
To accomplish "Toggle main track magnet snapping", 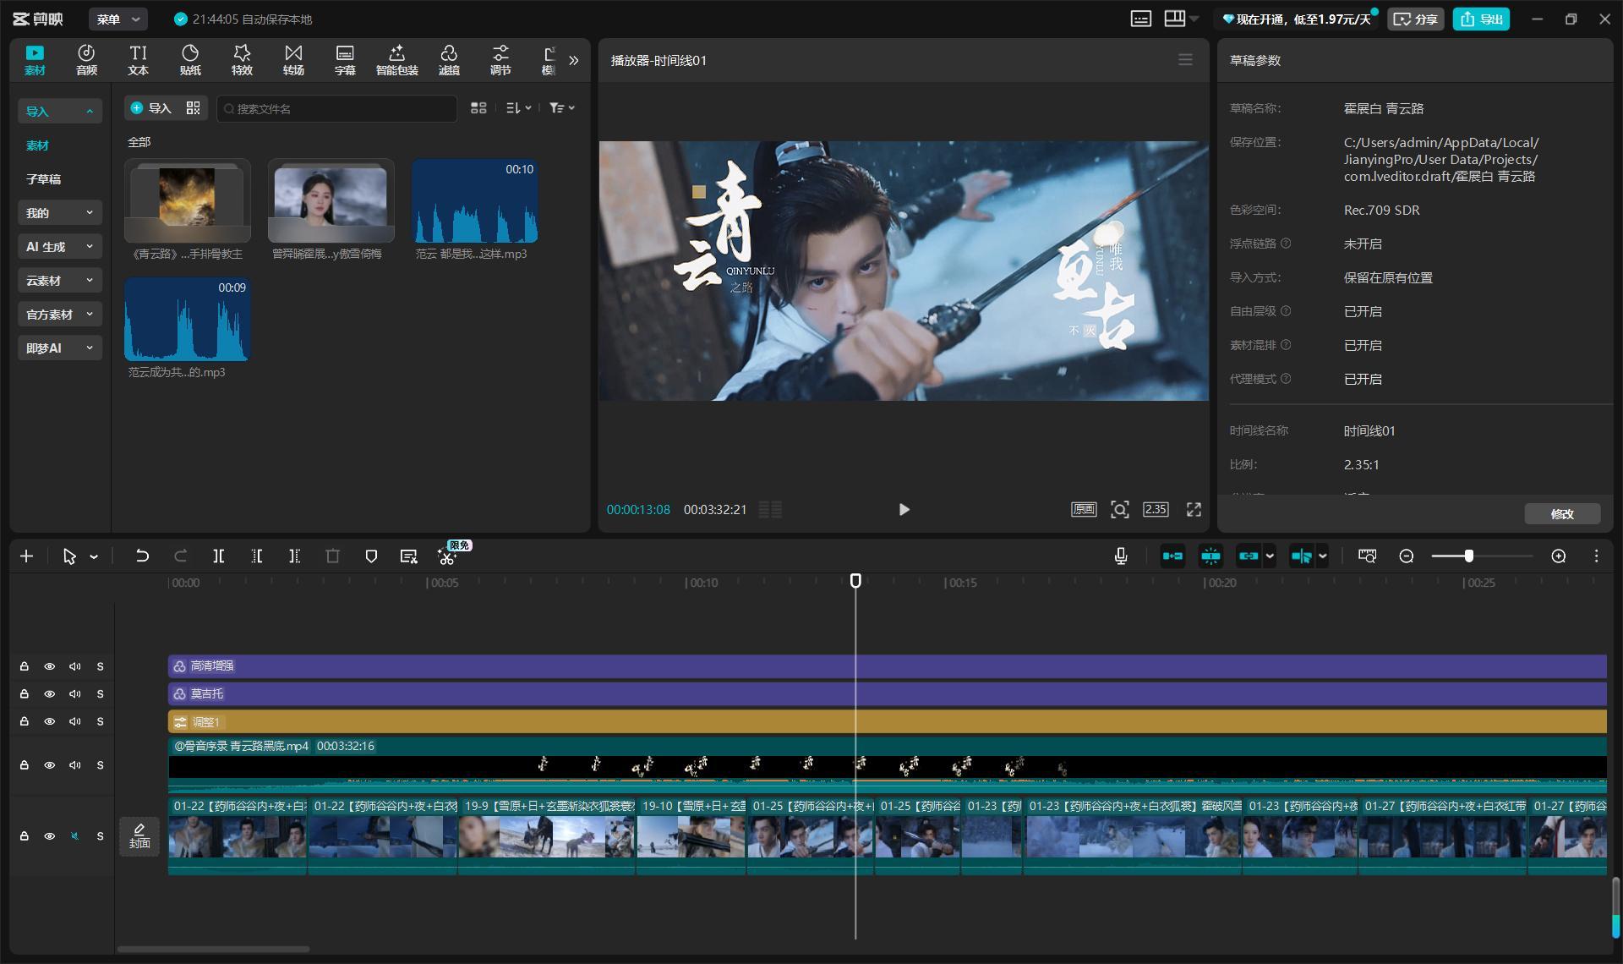I will pyautogui.click(x=1172, y=556).
